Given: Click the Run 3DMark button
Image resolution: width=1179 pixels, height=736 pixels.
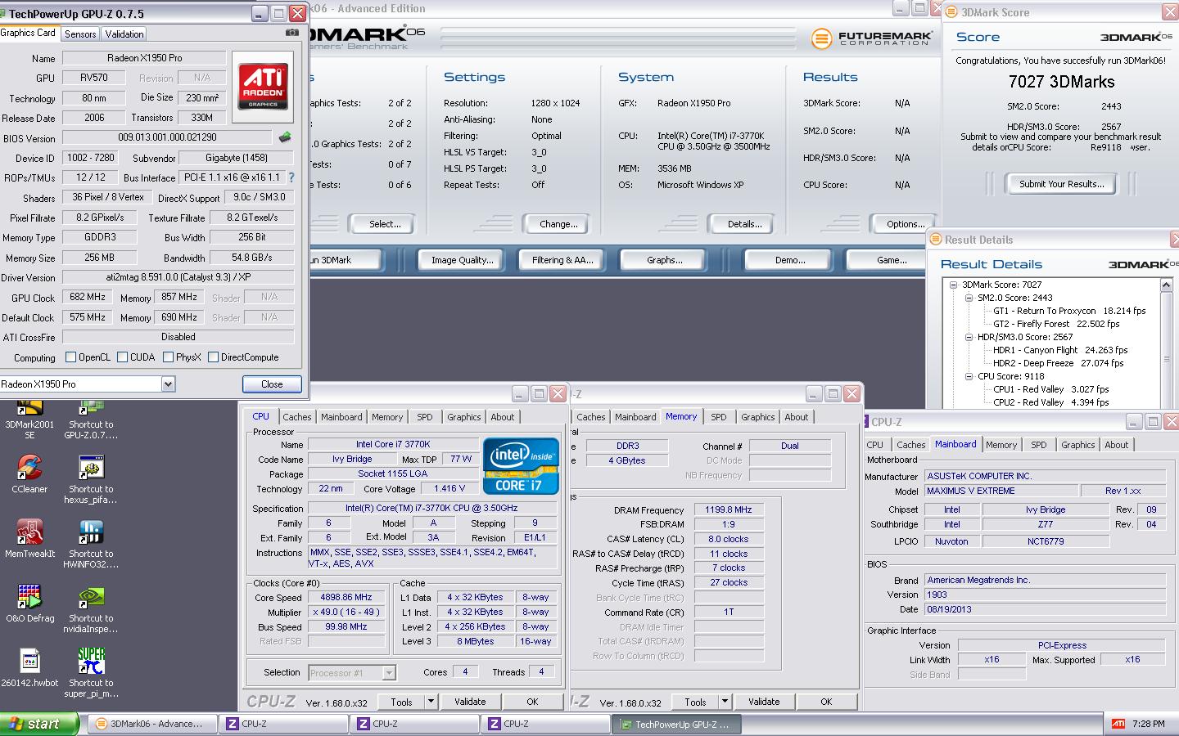Looking at the screenshot, I should [x=344, y=260].
